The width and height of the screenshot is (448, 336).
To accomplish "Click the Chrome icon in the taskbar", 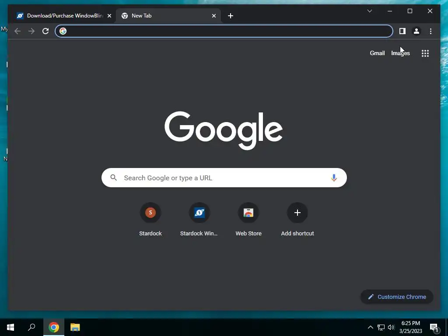I will click(x=54, y=327).
